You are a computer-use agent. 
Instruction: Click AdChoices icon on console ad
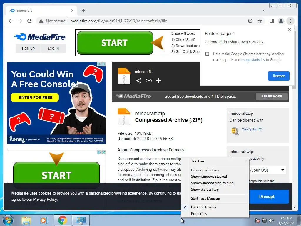[x=99, y=64]
